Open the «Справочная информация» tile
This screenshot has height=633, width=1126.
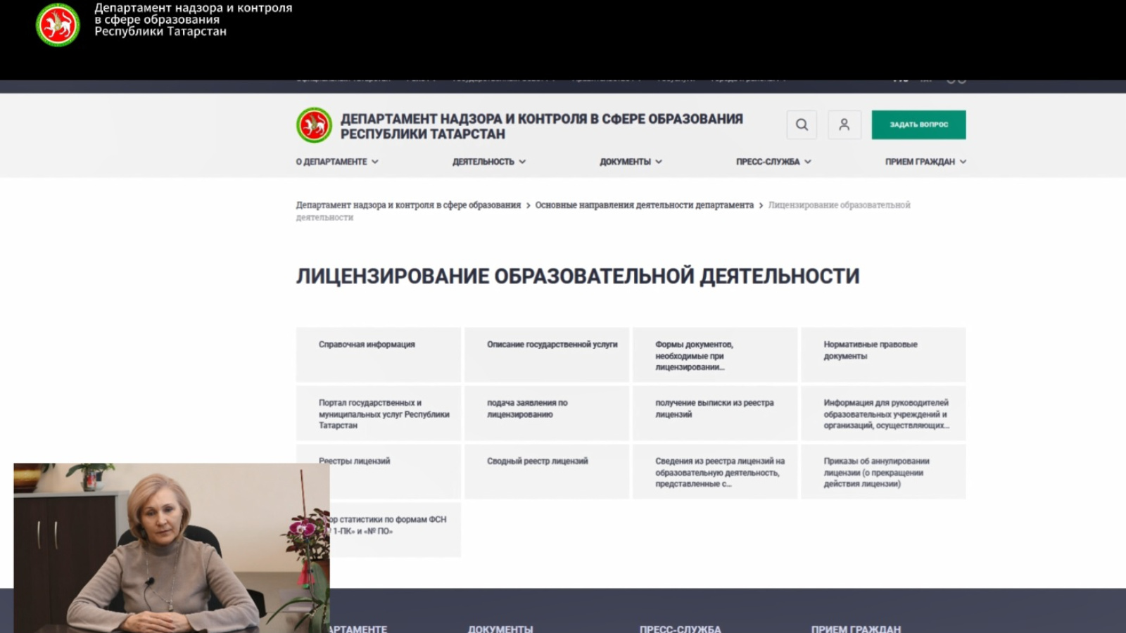pos(378,354)
